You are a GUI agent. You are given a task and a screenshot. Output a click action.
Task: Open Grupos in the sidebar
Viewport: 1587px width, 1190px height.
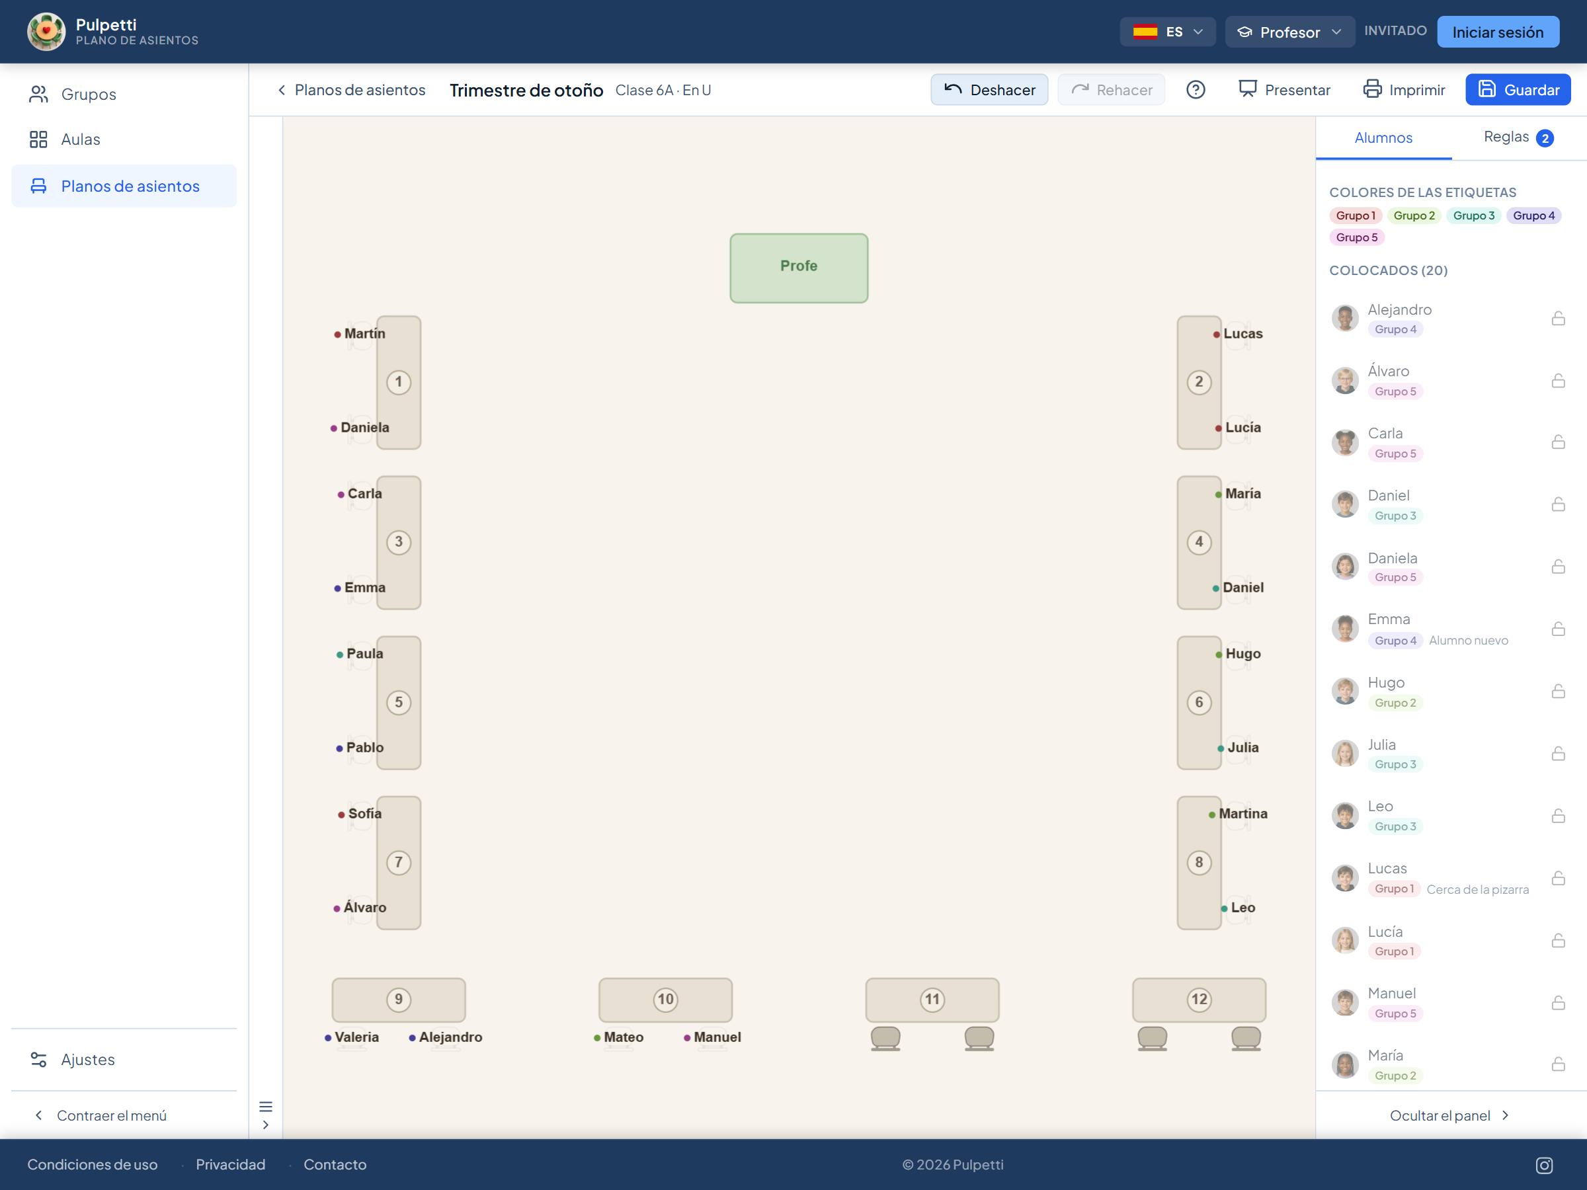[x=124, y=94]
